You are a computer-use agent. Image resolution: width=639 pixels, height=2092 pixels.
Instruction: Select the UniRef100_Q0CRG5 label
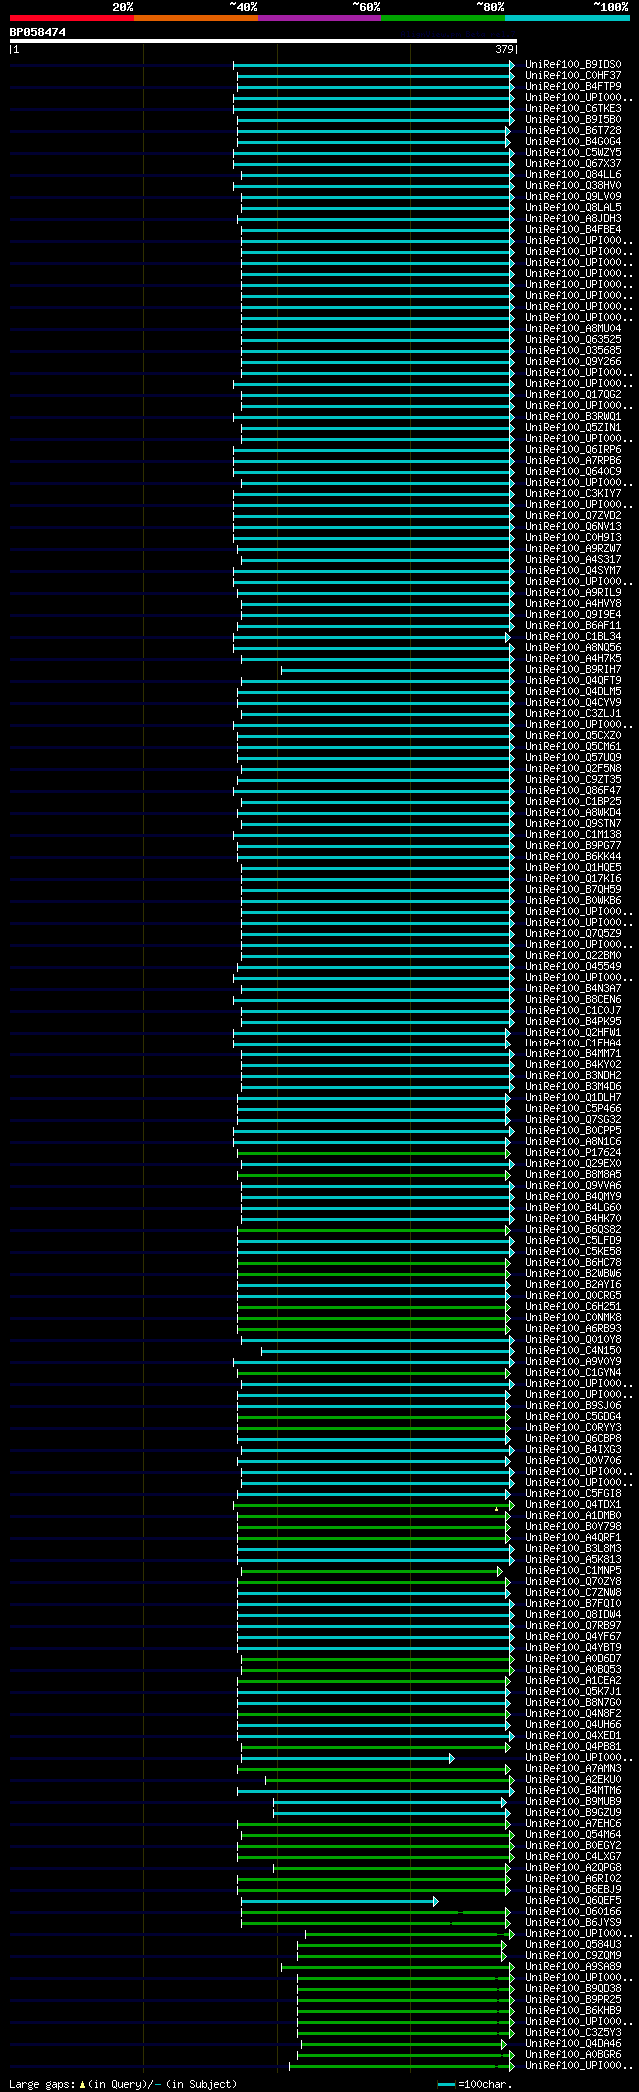573,1295
